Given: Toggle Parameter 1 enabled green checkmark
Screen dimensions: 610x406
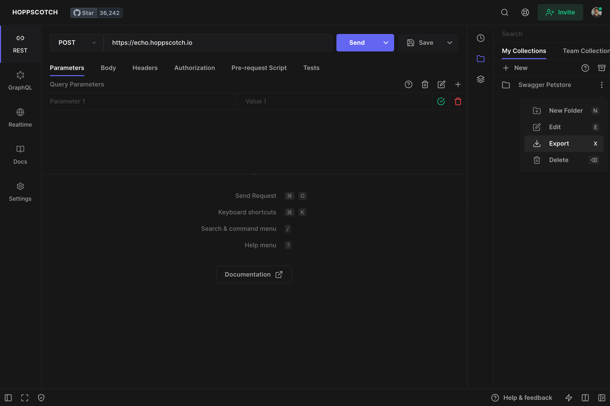Looking at the screenshot, I should point(441,101).
